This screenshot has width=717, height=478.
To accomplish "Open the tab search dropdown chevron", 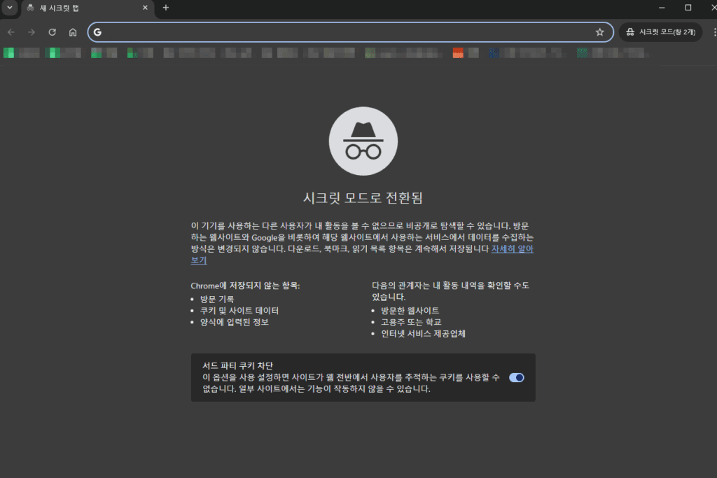I will [x=9, y=8].
